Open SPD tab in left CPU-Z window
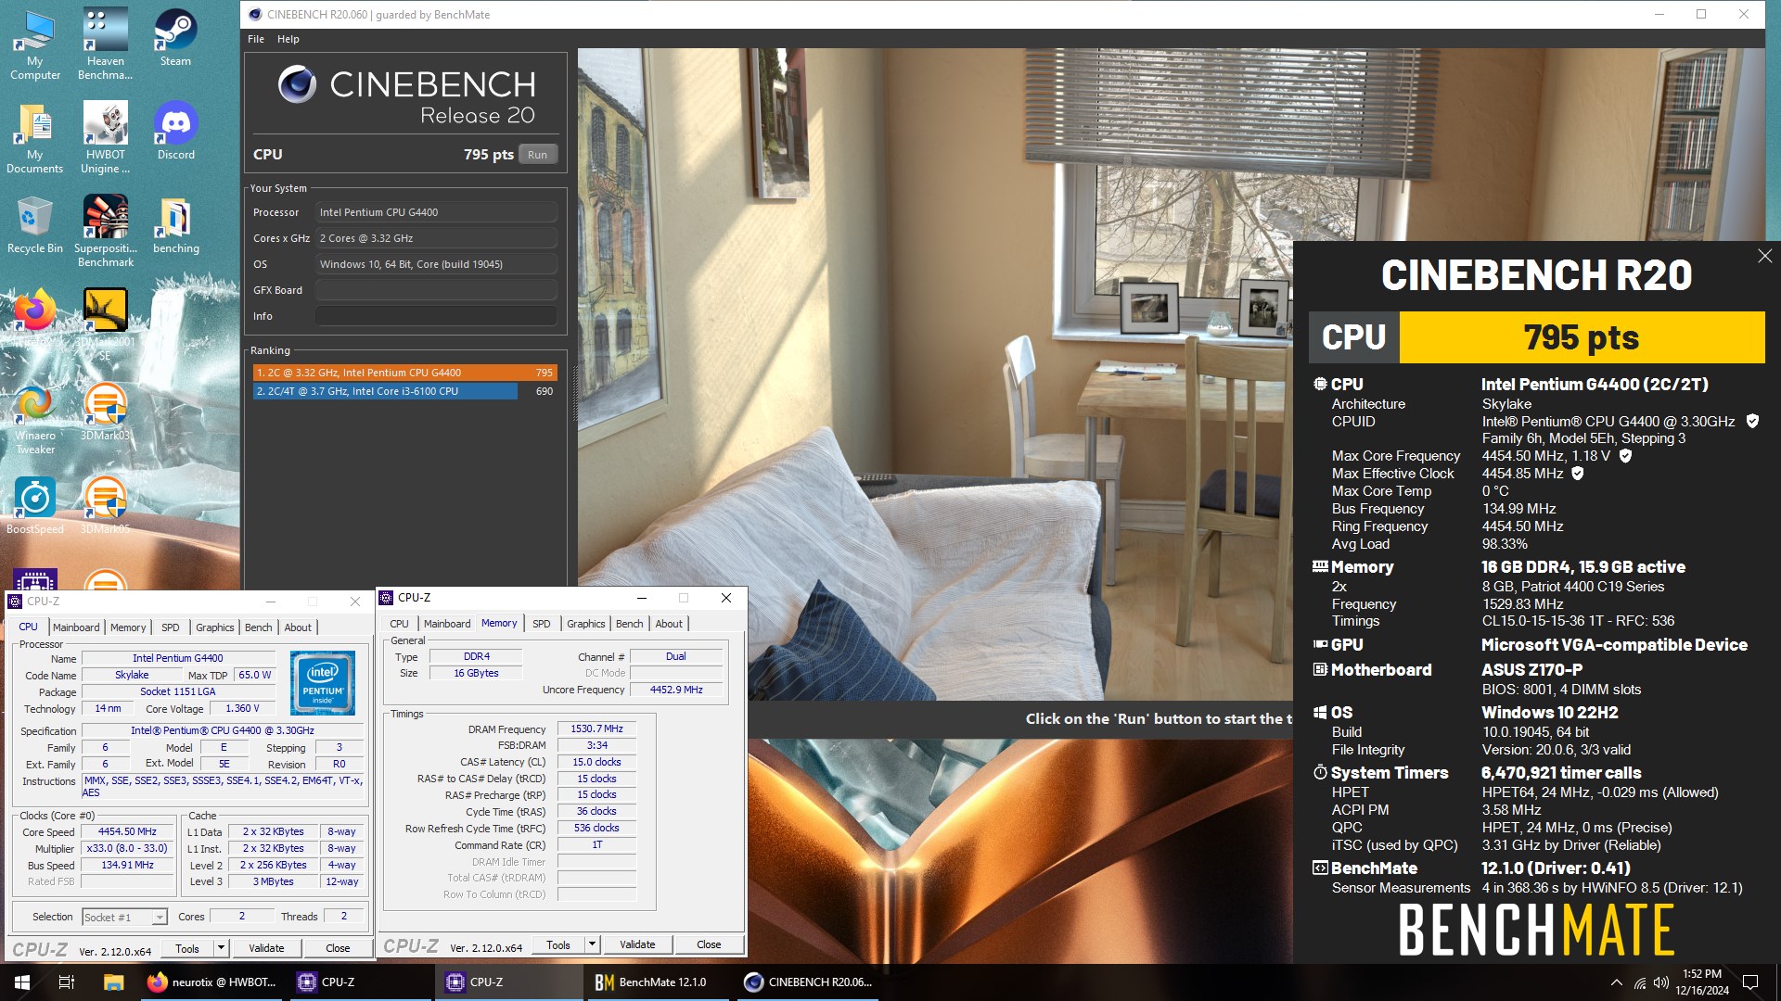 click(171, 627)
